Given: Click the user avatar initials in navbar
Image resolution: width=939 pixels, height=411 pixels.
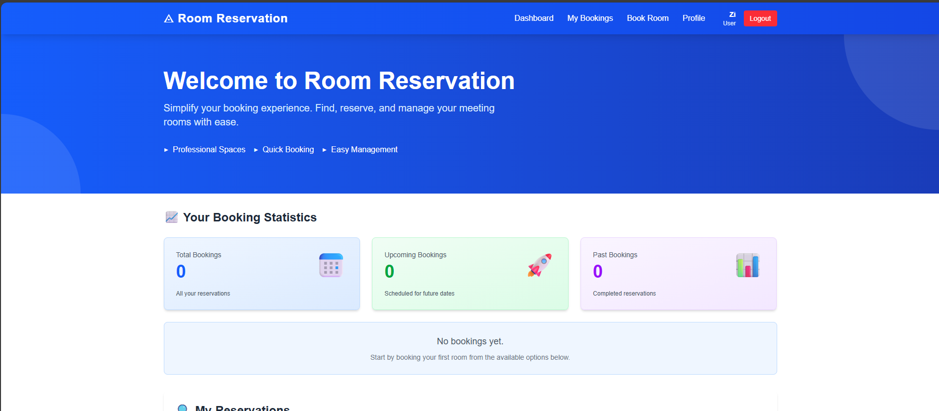Looking at the screenshot, I should 732,15.
